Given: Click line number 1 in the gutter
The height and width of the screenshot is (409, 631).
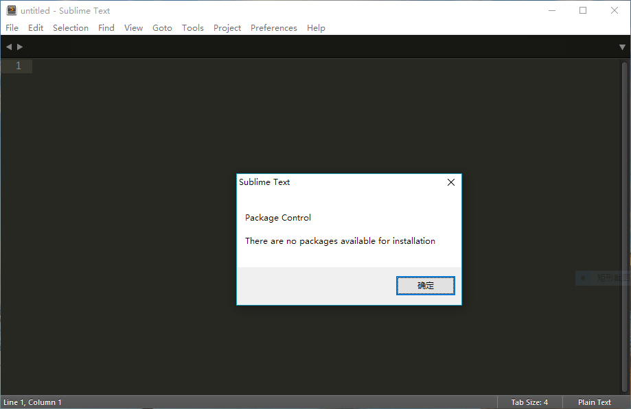Looking at the screenshot, I should pos(18,66).
